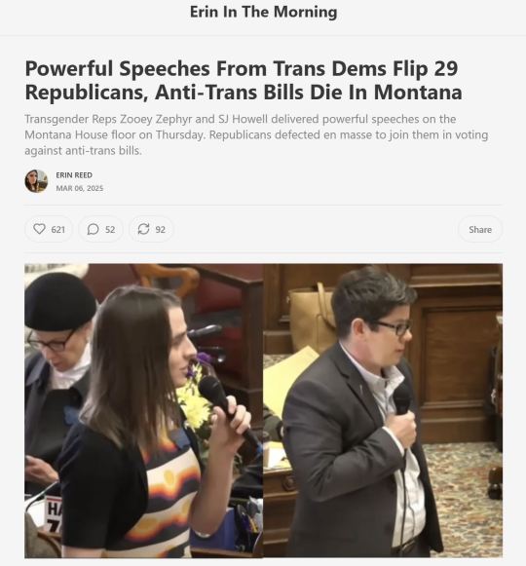The height and width of the screenshot is (566, 526).
Task: Go to Erin In The Morning homepage title
Action: [264, 12]
